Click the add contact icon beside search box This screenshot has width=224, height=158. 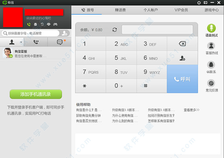[x=65, y=33]
